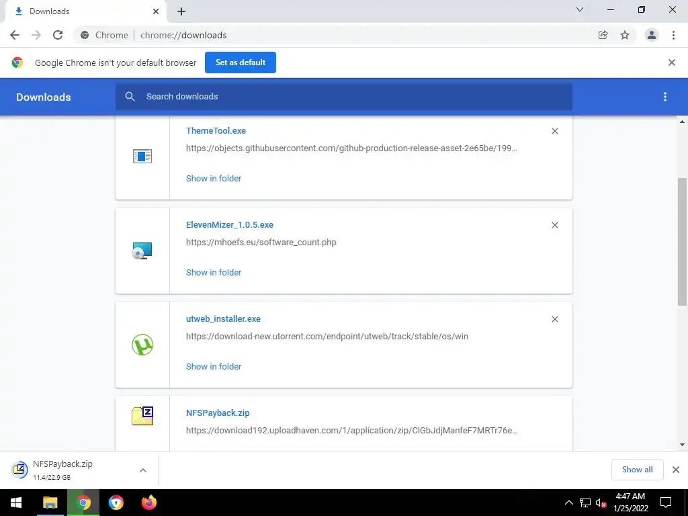The height and width of the screenshot is (516, 688).
Task: Open the Chrome profile avatar
Action: (x=652, y=35)
